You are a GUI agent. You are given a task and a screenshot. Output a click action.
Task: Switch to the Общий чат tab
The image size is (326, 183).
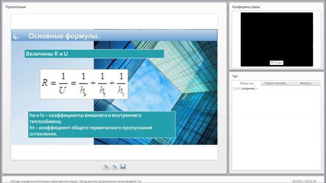click(247, 83)
